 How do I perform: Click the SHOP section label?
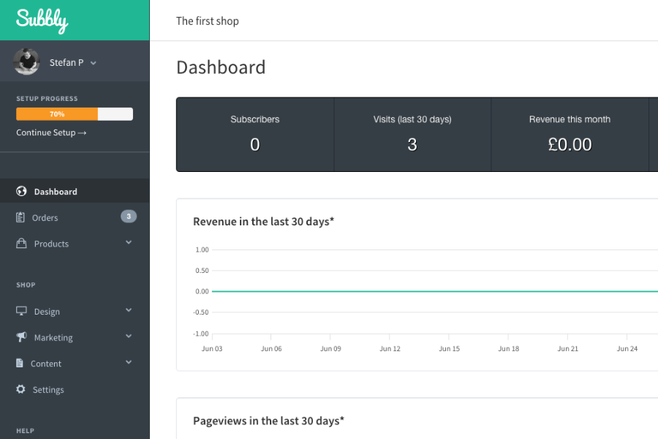tap(26, 285)
